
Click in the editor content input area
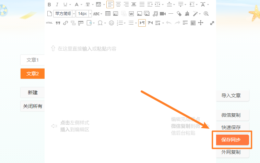click(130, 95)
